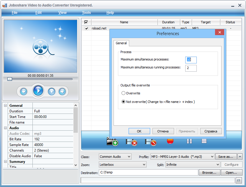Select the Disable Audio value False
The image size is (246, 187).
point(53,156)
